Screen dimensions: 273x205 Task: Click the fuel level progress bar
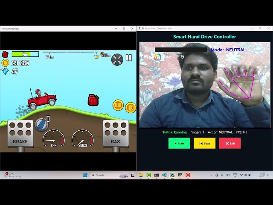point(26,54)
